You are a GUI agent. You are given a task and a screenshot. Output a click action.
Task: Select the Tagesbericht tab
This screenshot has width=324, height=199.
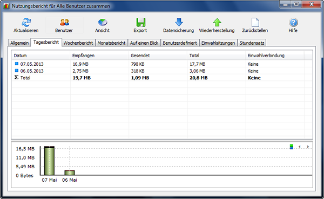pyautogui.click(x=46, y=42)
